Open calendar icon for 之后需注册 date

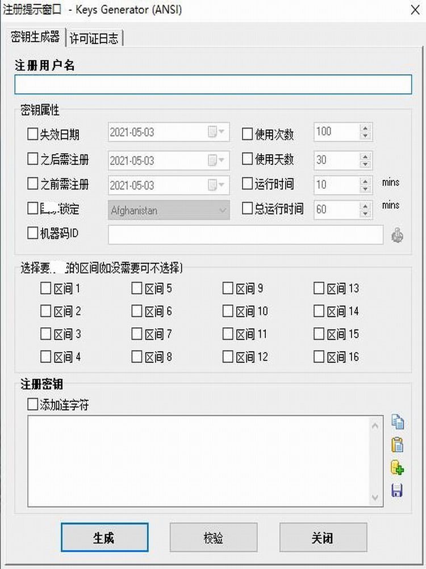(216, 160)
